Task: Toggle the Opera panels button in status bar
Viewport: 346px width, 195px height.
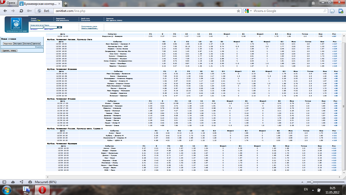Action: tap(4, 182)
